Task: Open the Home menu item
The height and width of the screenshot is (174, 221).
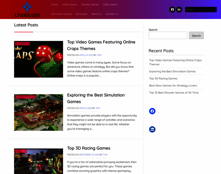Action: click(55, 5)
